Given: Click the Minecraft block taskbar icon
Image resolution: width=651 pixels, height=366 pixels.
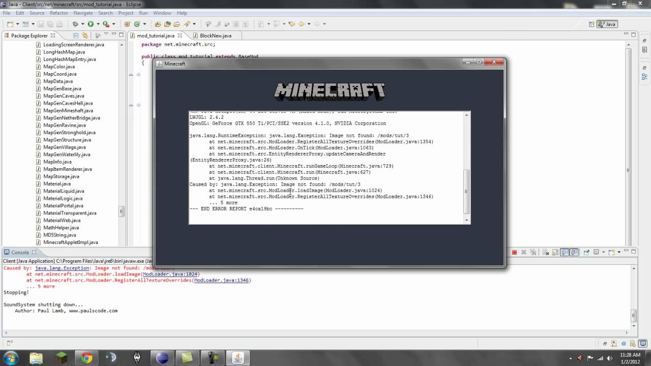Looking at the screenshot, I should click(x=62, y=358).
